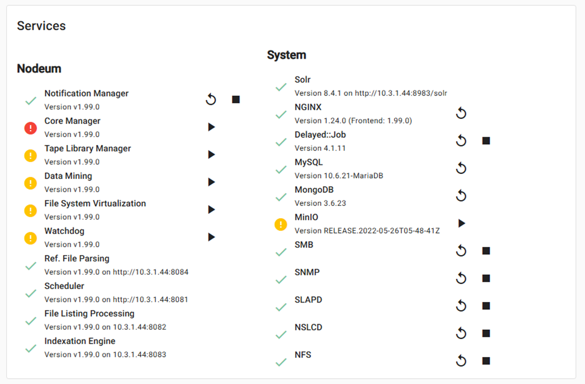Restart the MongoDB service

click(461, 196)
